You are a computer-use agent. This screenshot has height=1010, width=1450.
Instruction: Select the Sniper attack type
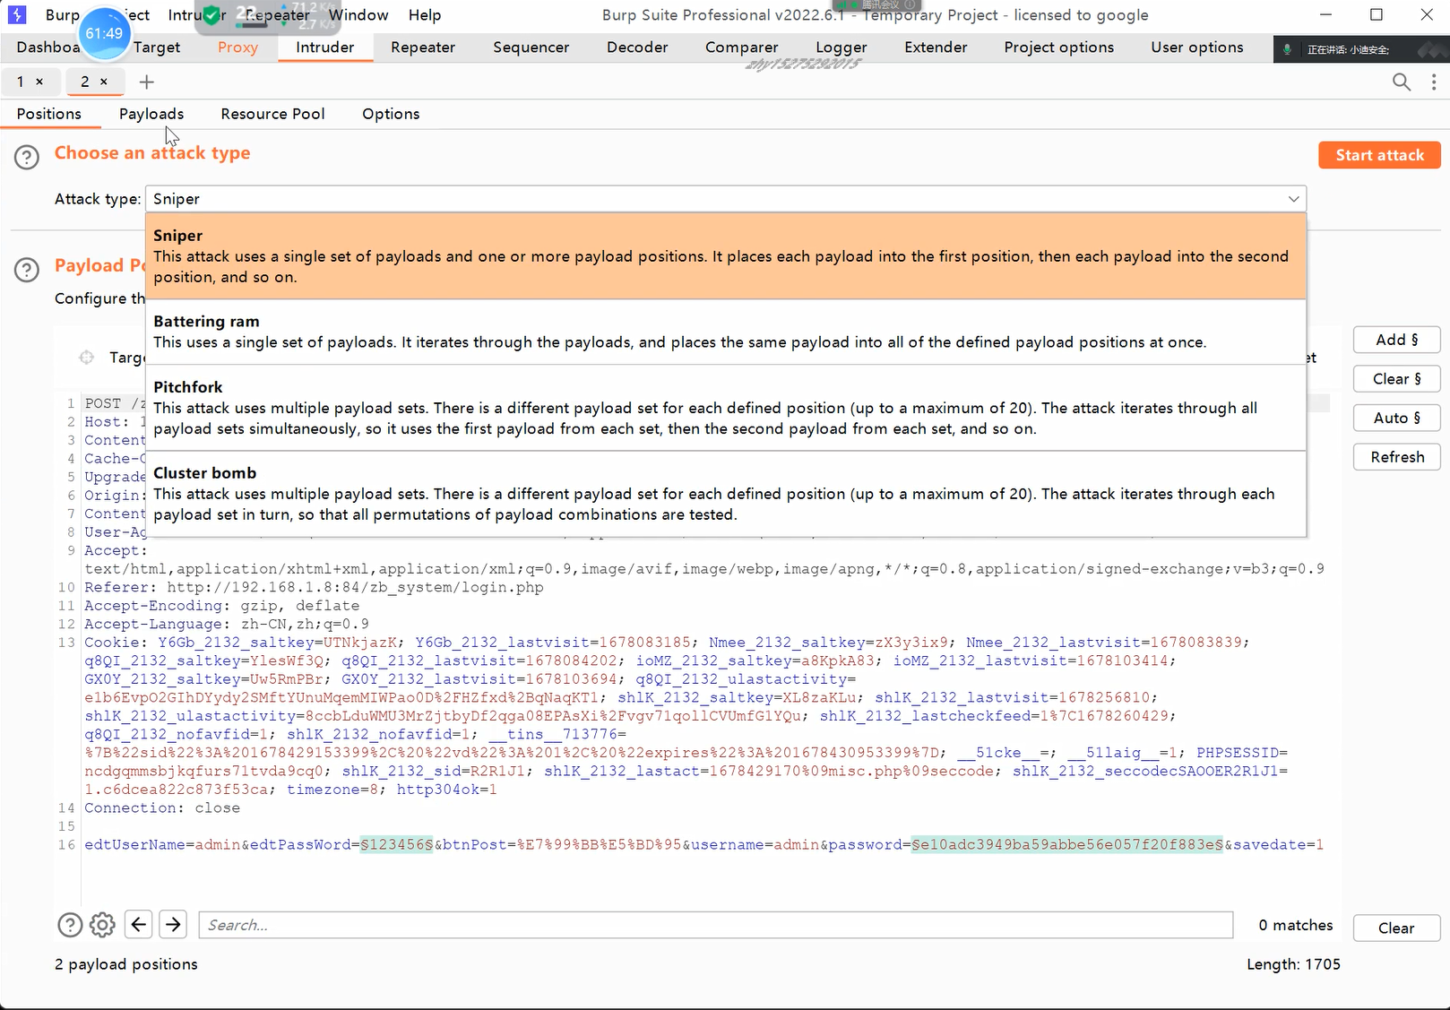[x=725, y=255]
